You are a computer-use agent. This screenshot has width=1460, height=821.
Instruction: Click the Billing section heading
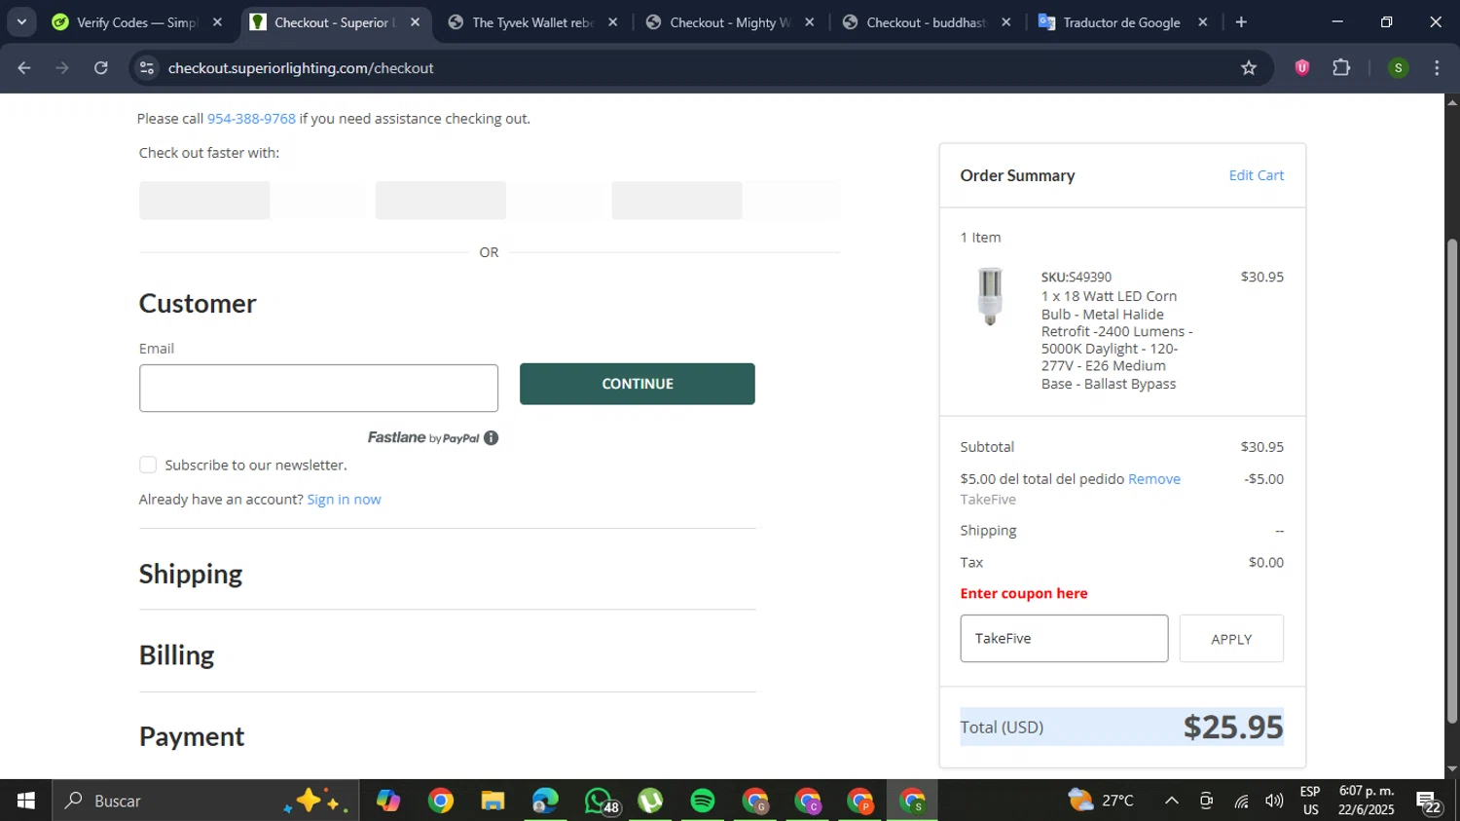tap(176, 655)
